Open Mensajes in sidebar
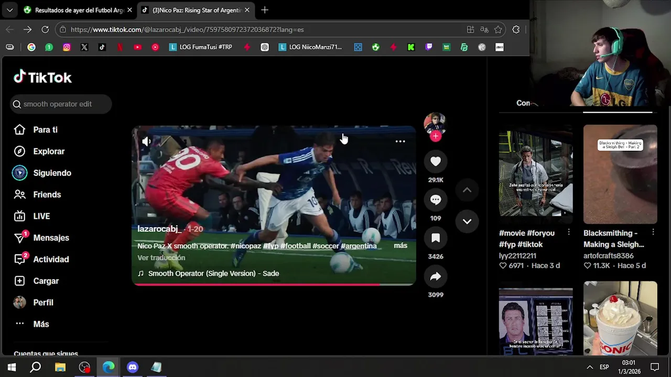The width and height of the screenshot is (671, 377). point(41,238)
